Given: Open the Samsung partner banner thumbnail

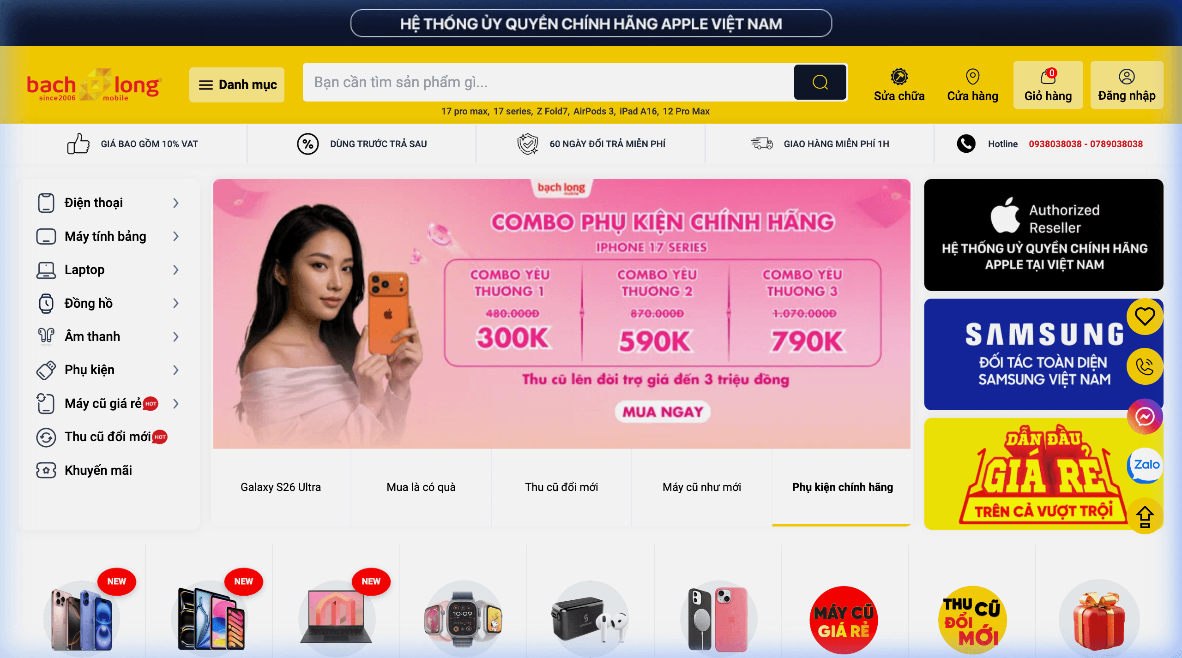Looking at the screenshot, I should 1043,354.
